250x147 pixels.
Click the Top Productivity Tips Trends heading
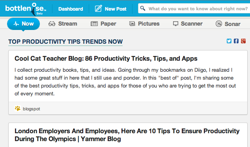(65, 42)
